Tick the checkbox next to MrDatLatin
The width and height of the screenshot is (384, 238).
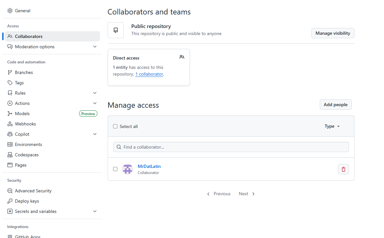click(x=115, y=169)
